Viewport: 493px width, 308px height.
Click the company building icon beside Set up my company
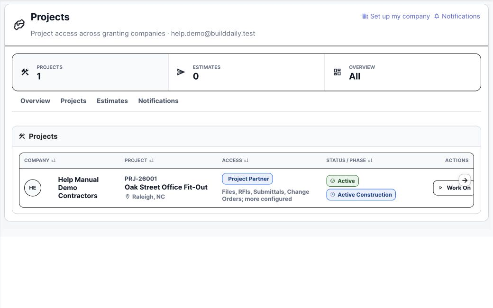pyautogui.click(x=365, y=16)
